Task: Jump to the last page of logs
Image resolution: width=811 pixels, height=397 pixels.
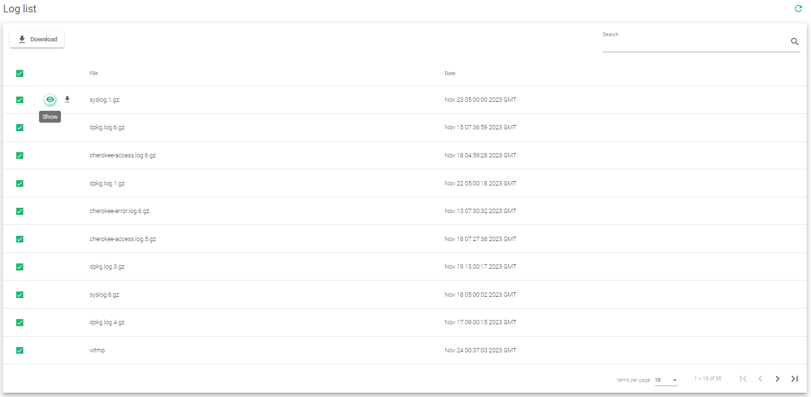Action: click(794, 379)
